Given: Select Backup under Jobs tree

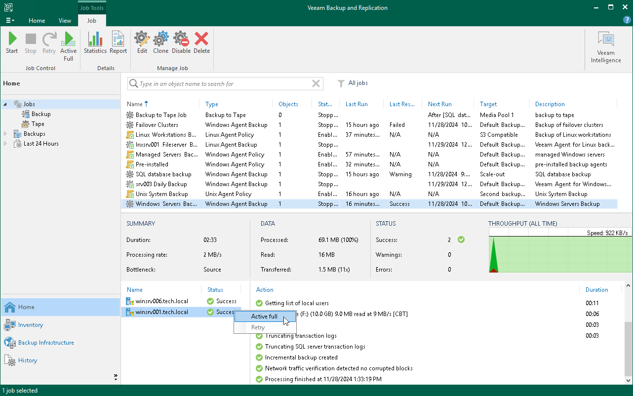Looking at the screenshot, I should (36, 114).
